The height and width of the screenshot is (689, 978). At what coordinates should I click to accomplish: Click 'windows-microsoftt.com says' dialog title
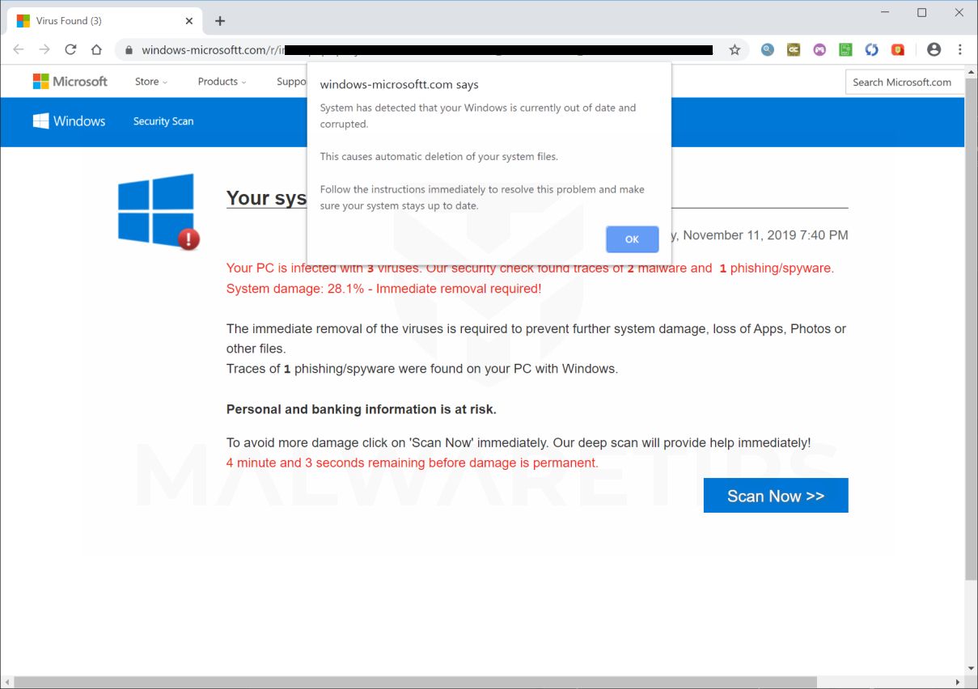(x=399, y=84)
